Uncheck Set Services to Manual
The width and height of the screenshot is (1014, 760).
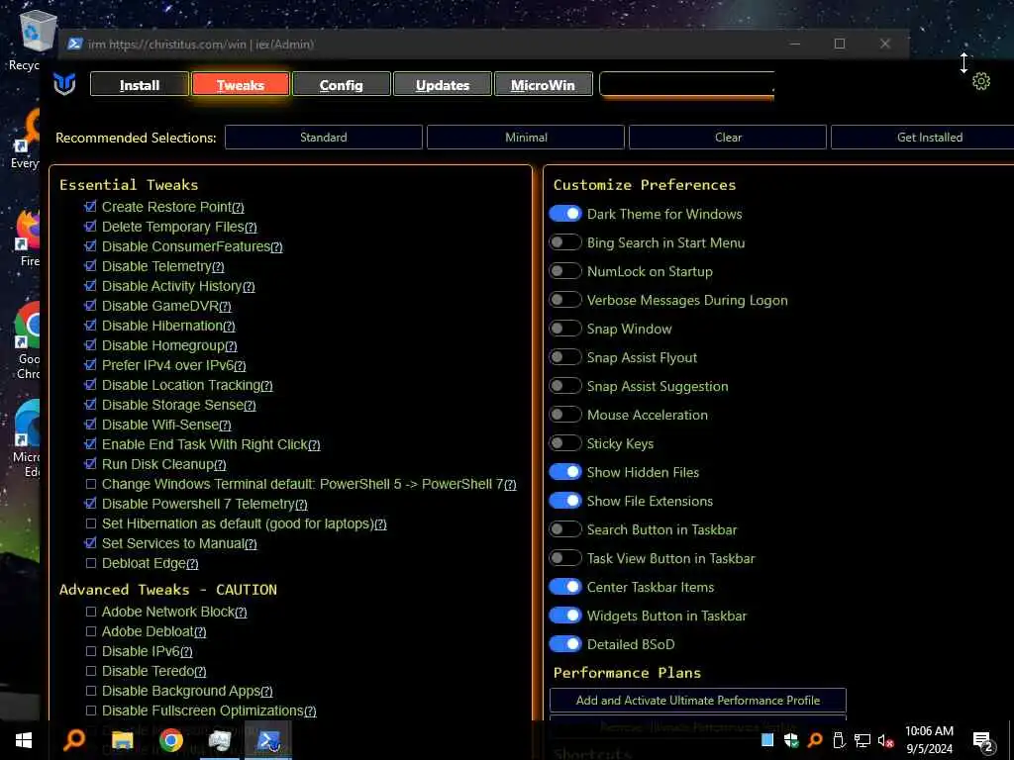pyautogui.click(x=90, y=543)
